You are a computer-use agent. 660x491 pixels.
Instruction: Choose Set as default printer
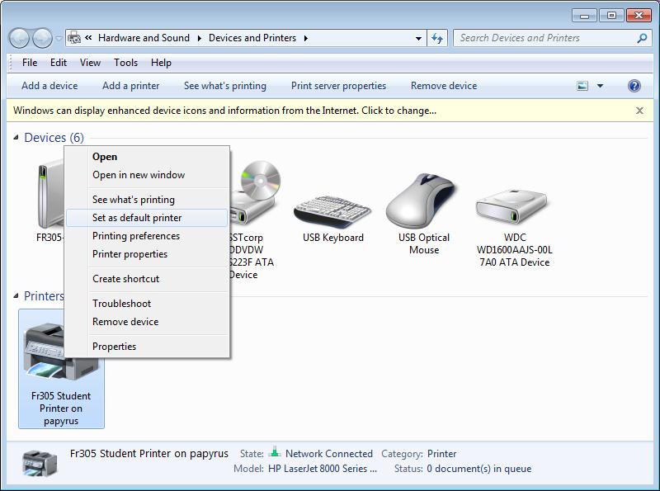point(137,218)
